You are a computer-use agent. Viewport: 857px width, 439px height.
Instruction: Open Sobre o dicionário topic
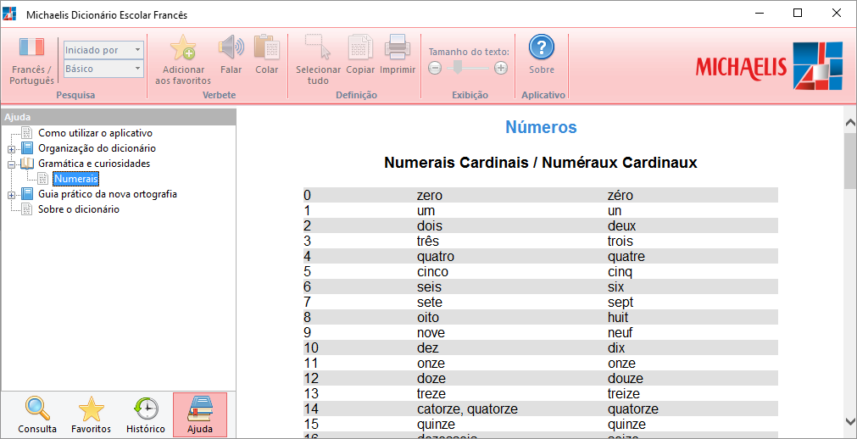point(79,209)
